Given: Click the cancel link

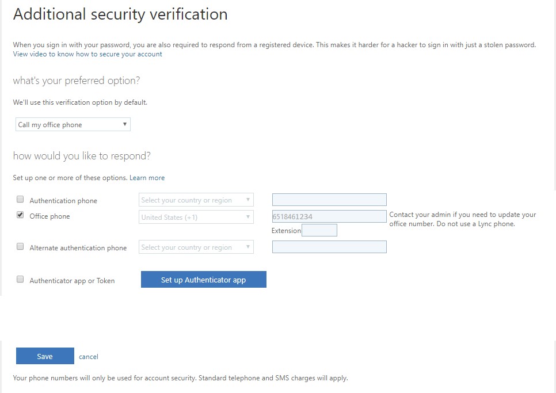Looking at the screenshot, I should point(89,357).
